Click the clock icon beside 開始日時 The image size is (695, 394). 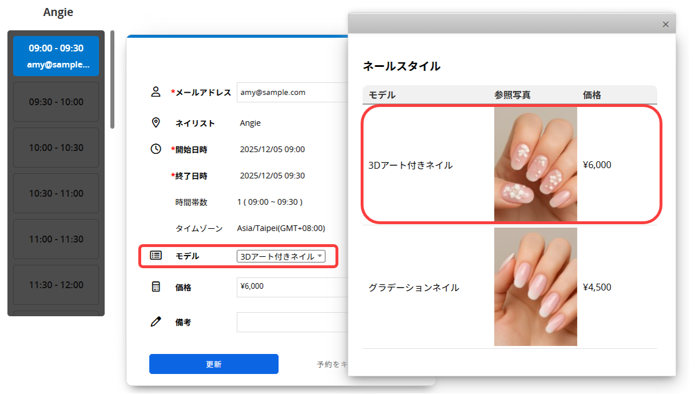click(155, 149)
